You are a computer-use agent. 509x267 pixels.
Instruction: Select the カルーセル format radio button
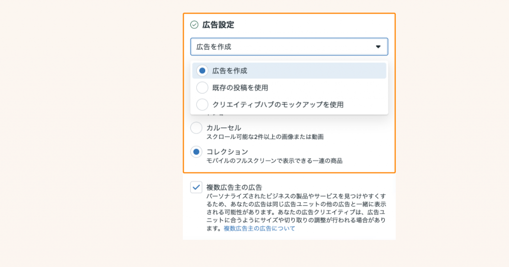click(196, 128)
